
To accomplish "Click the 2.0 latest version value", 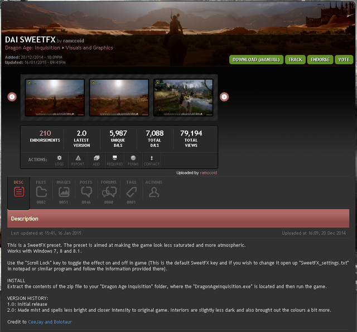I will [81, 133].
